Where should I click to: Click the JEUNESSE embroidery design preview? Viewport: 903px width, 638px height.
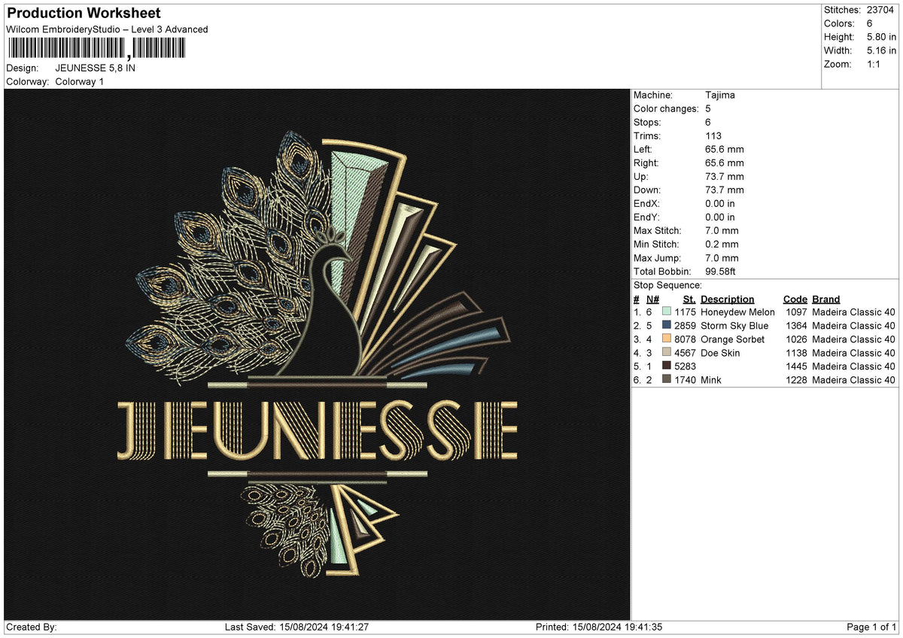[x=317, y=354]
